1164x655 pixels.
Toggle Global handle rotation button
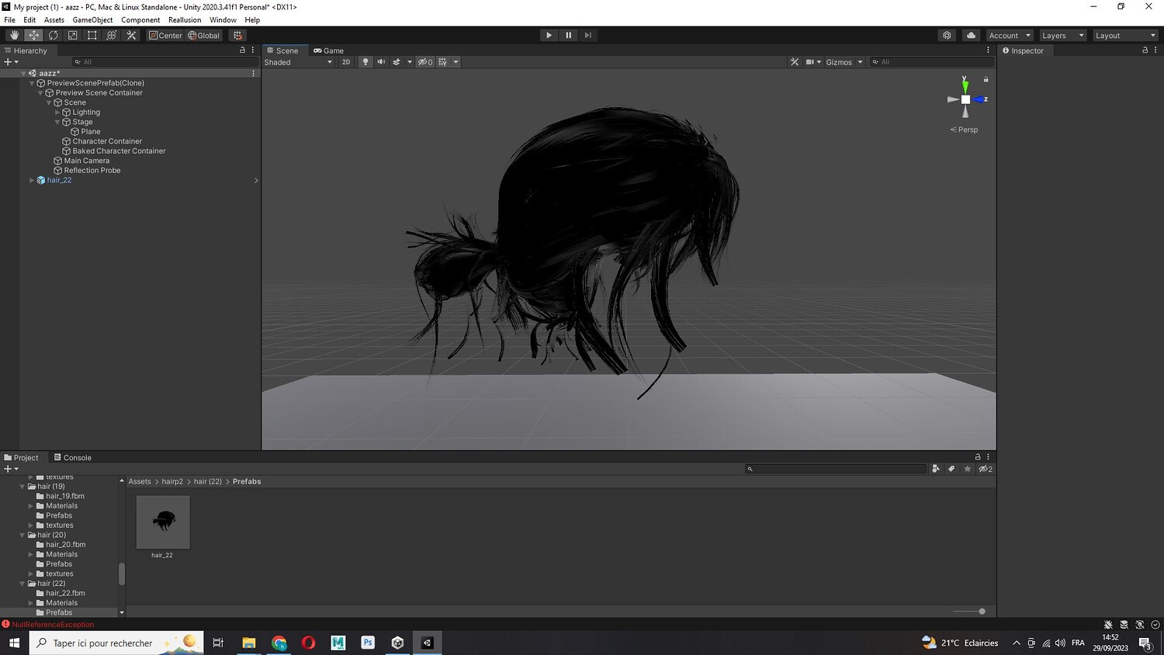[x=204, y=35]
